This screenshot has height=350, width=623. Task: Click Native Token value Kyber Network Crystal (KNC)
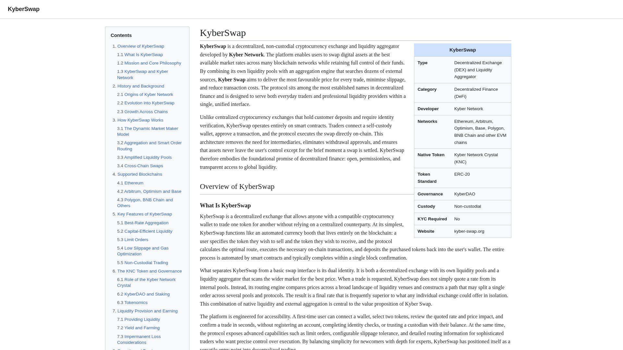(476, 158)
